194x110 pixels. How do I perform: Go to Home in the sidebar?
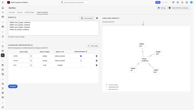[3, 8]
